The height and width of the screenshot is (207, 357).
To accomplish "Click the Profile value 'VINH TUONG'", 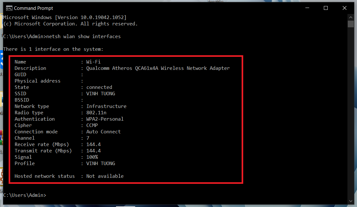I will [101, 164].
